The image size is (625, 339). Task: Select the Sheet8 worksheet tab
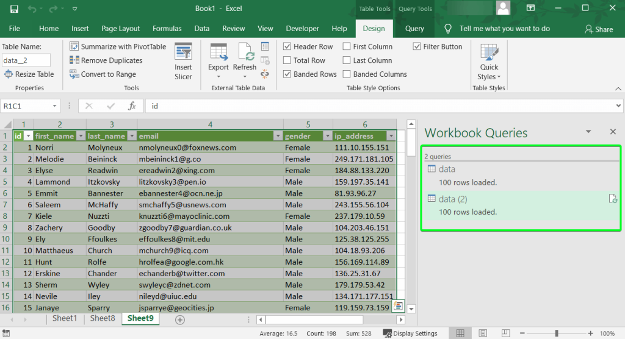click(x=103, y=318)
